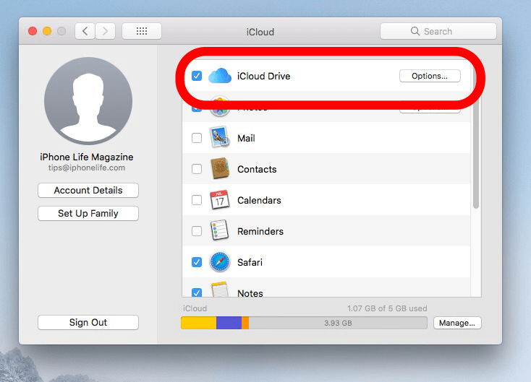Open Account Details
Screen dimensions: 531x382
[x=88, y=191]
